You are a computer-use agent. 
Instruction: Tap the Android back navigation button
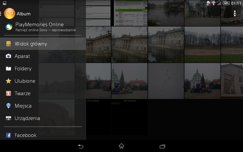[80, 146]
